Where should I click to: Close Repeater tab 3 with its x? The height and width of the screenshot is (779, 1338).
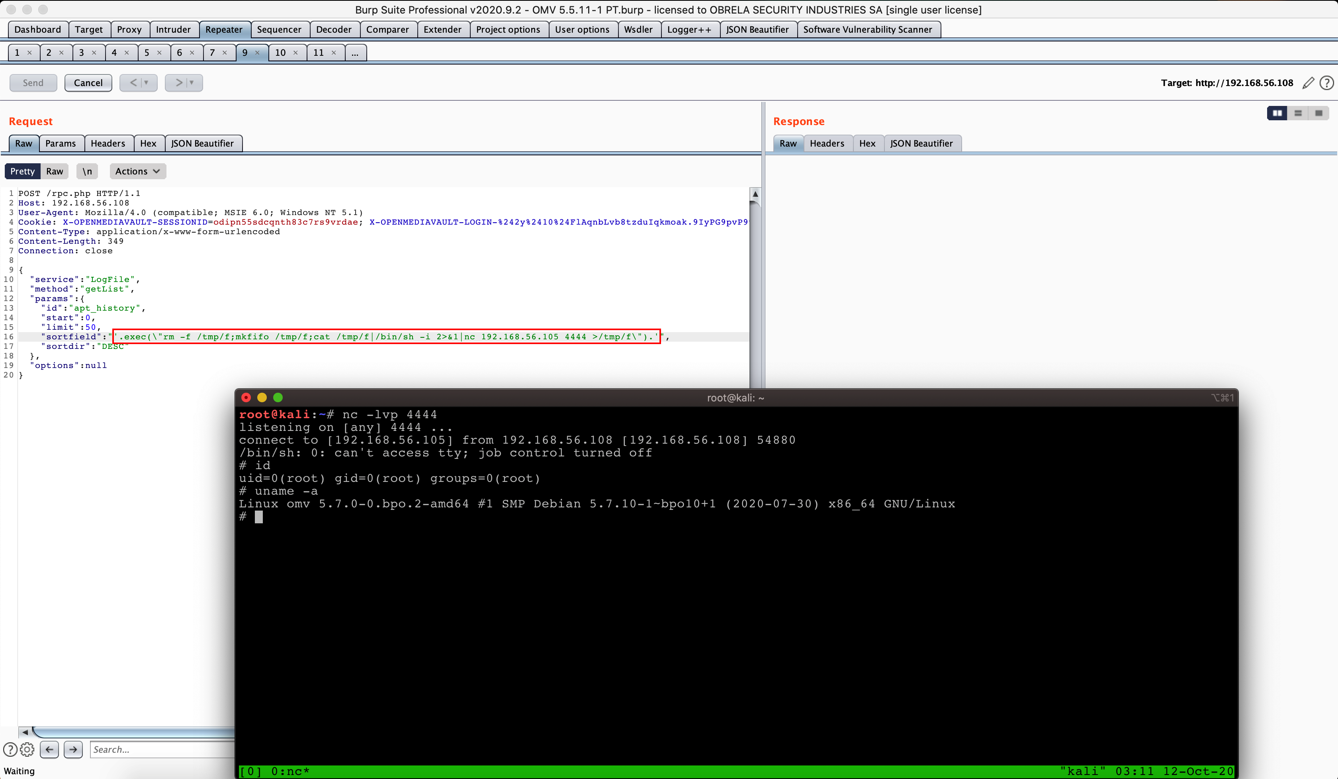coord(94,53)
